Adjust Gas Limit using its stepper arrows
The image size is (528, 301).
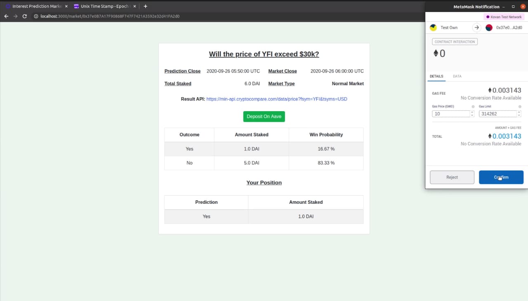pos(519,114)
